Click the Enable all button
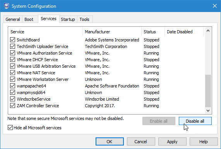Image resolution: width=221 pixels, height=149 pixels. tap(159, 121)
